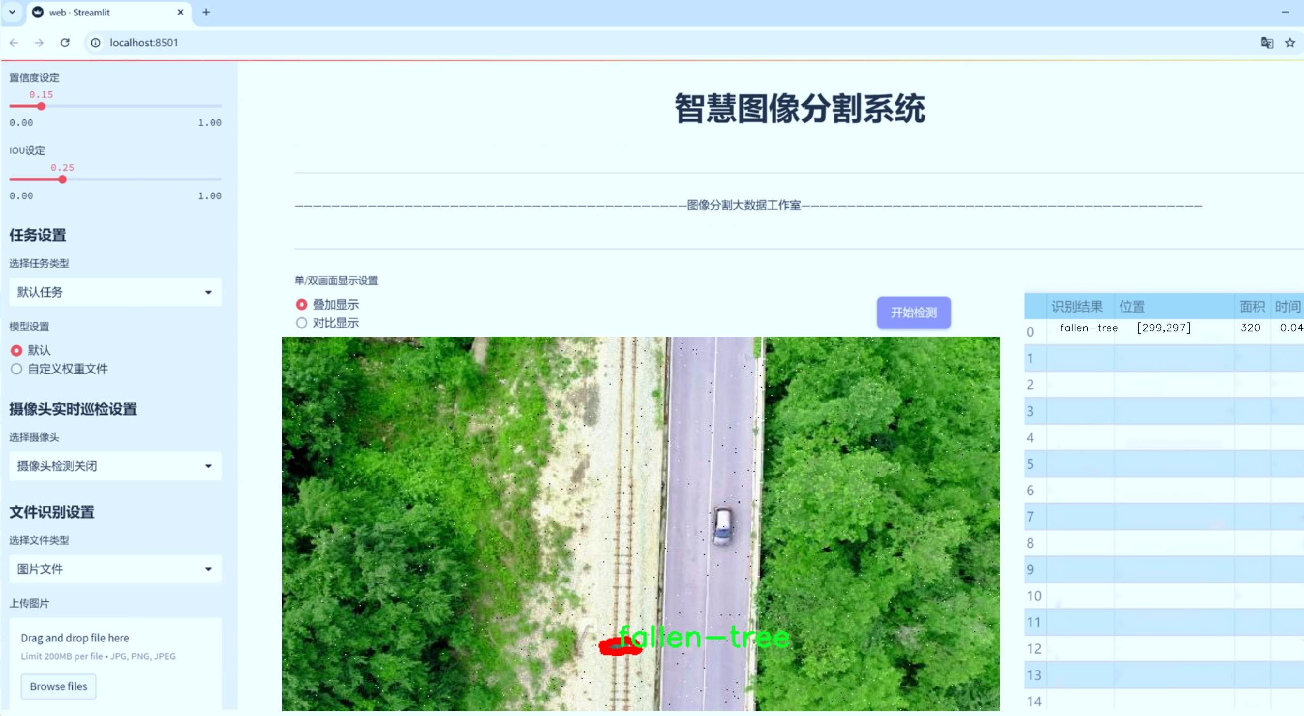Select the 自定义权重文件 radio option

coord(59,369)
